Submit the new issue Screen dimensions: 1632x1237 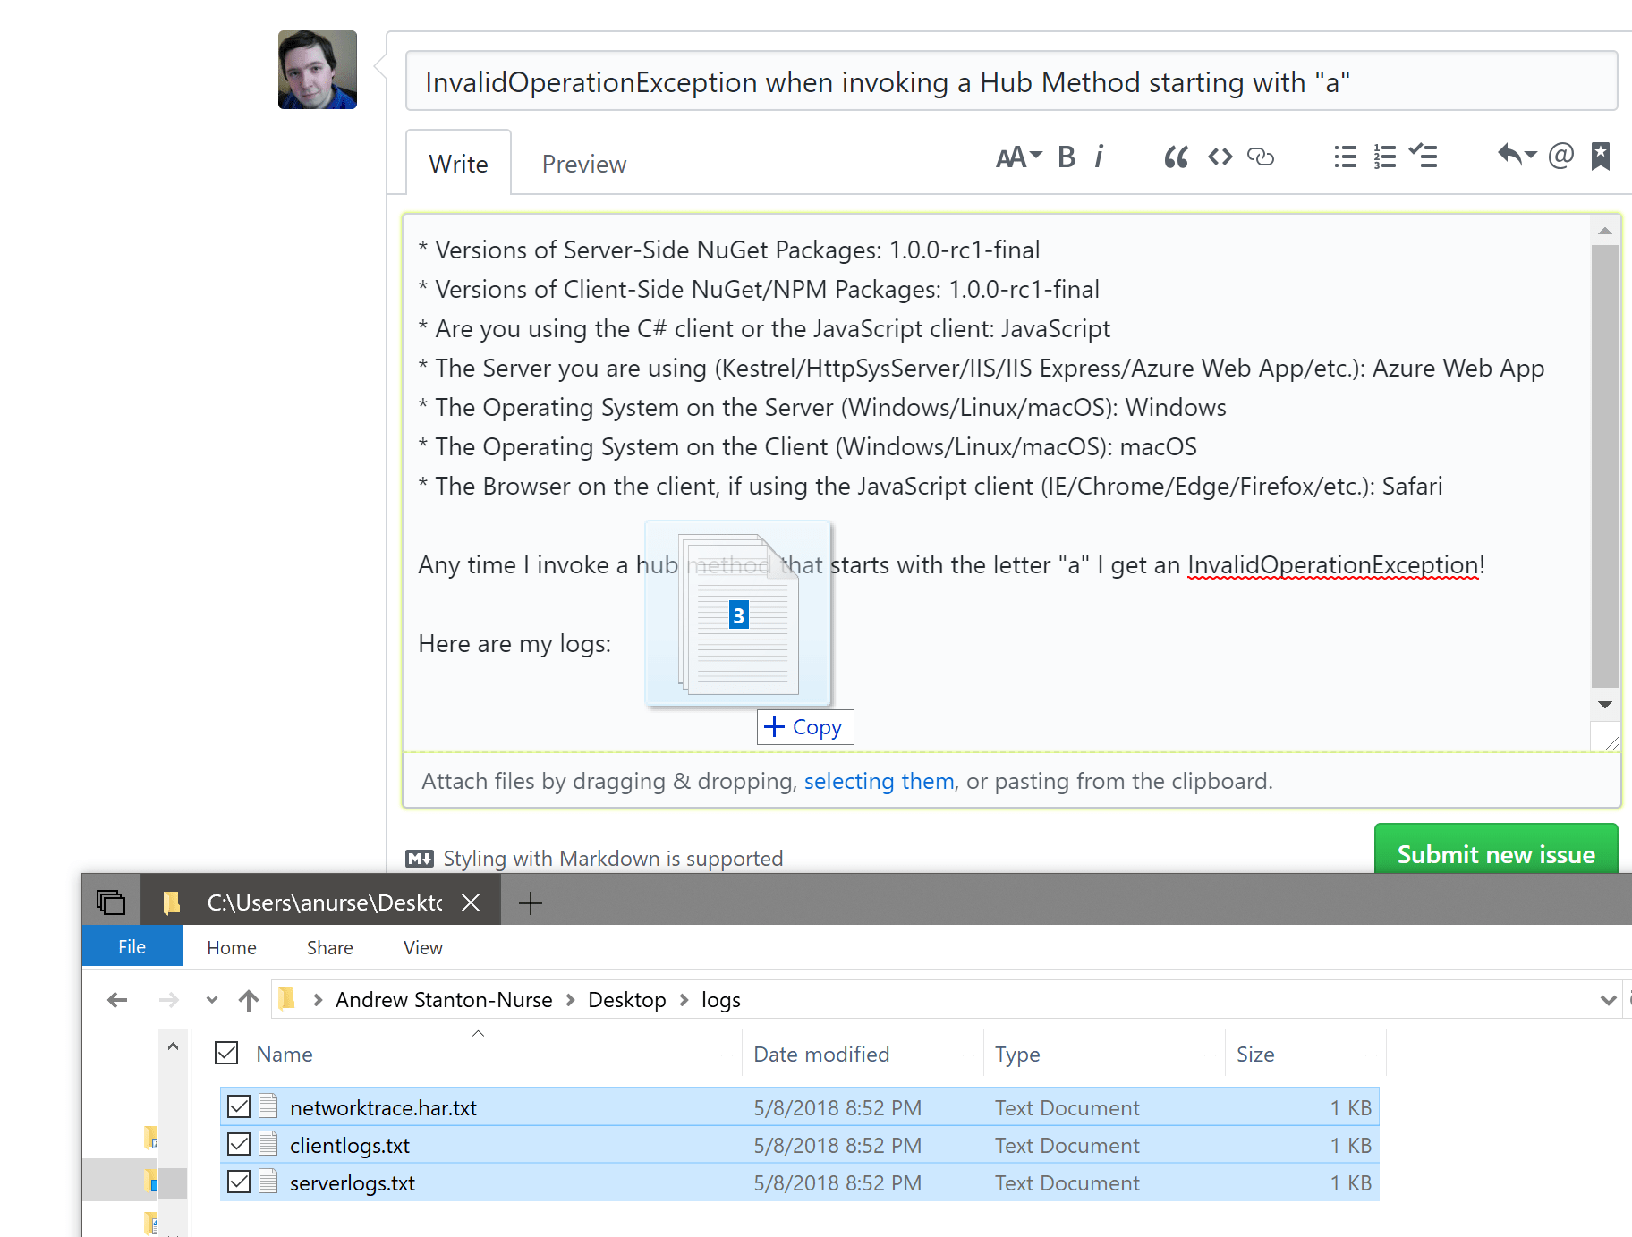(1495, 854)
